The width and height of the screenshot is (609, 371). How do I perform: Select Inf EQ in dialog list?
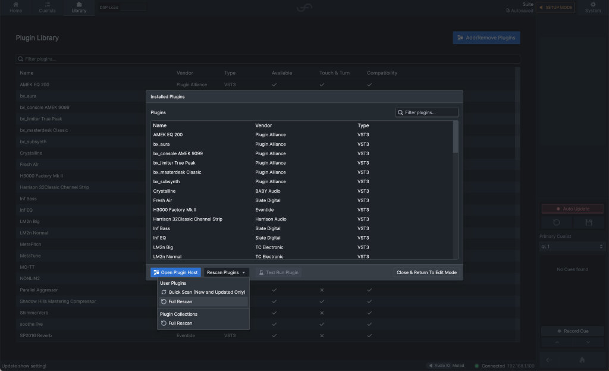[302, 238]
